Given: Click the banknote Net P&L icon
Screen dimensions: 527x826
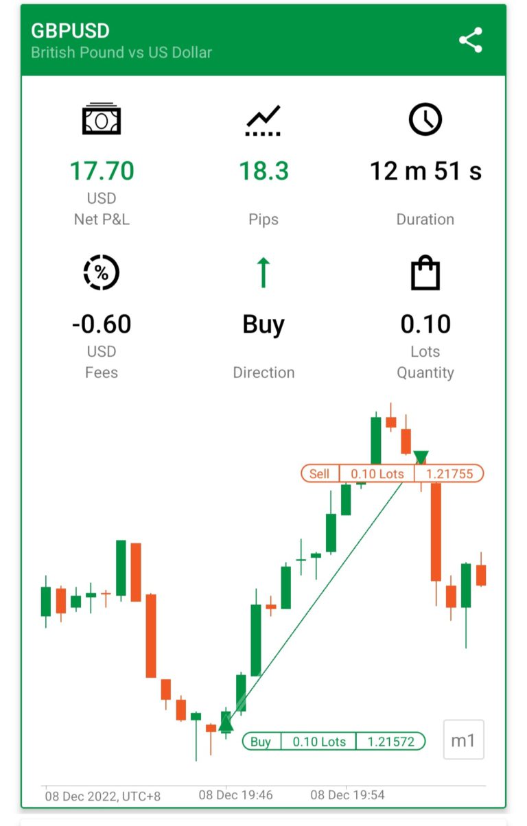Looking at the screenshot, I should tap(102, 119).
